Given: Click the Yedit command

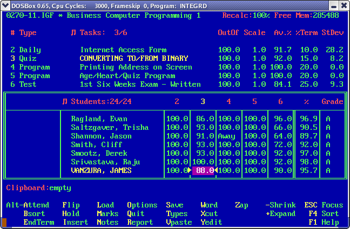Looking at the screenshot, I should tap(211, 223).
